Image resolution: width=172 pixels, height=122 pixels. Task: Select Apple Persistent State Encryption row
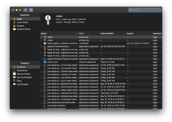(101, 59)
